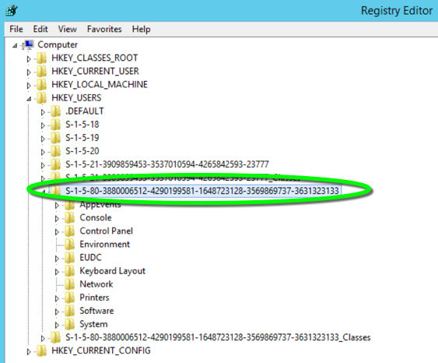The height and width of the screenshot is (363, 438).
Task: Click the Console folder icon
Action: click(69, 217)
